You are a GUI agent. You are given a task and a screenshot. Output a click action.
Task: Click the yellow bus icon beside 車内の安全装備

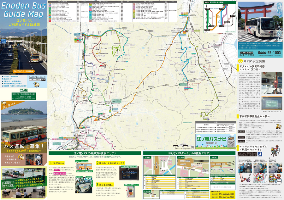[x=240, y=61]
